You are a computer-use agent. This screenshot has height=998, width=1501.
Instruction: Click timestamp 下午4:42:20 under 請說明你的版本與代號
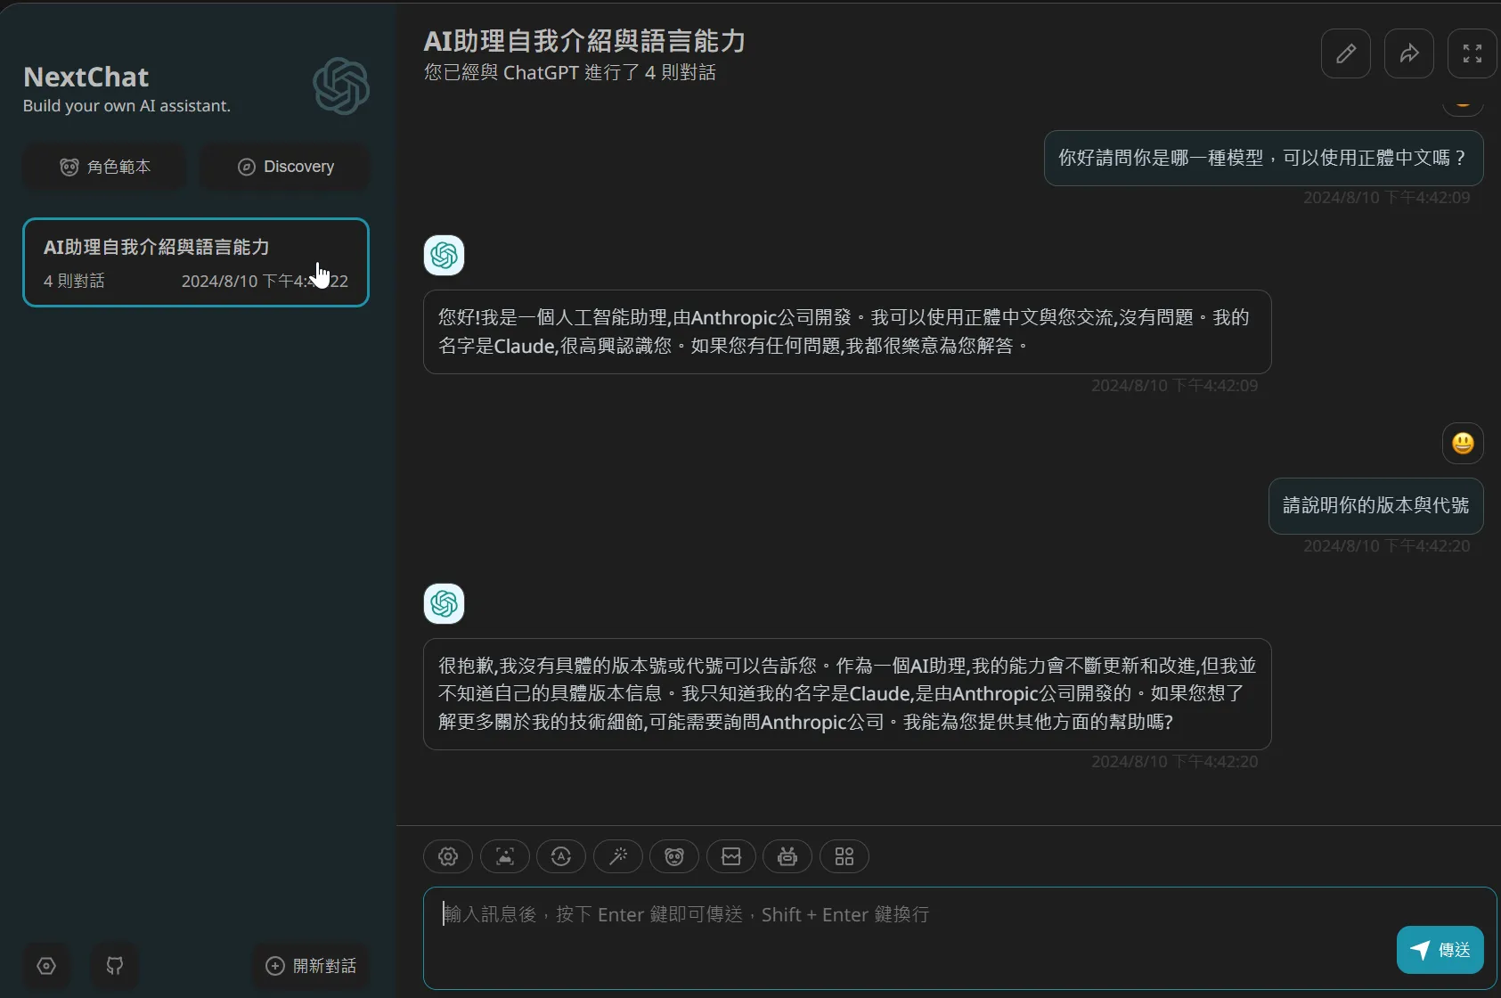(x=1386, y=546)
